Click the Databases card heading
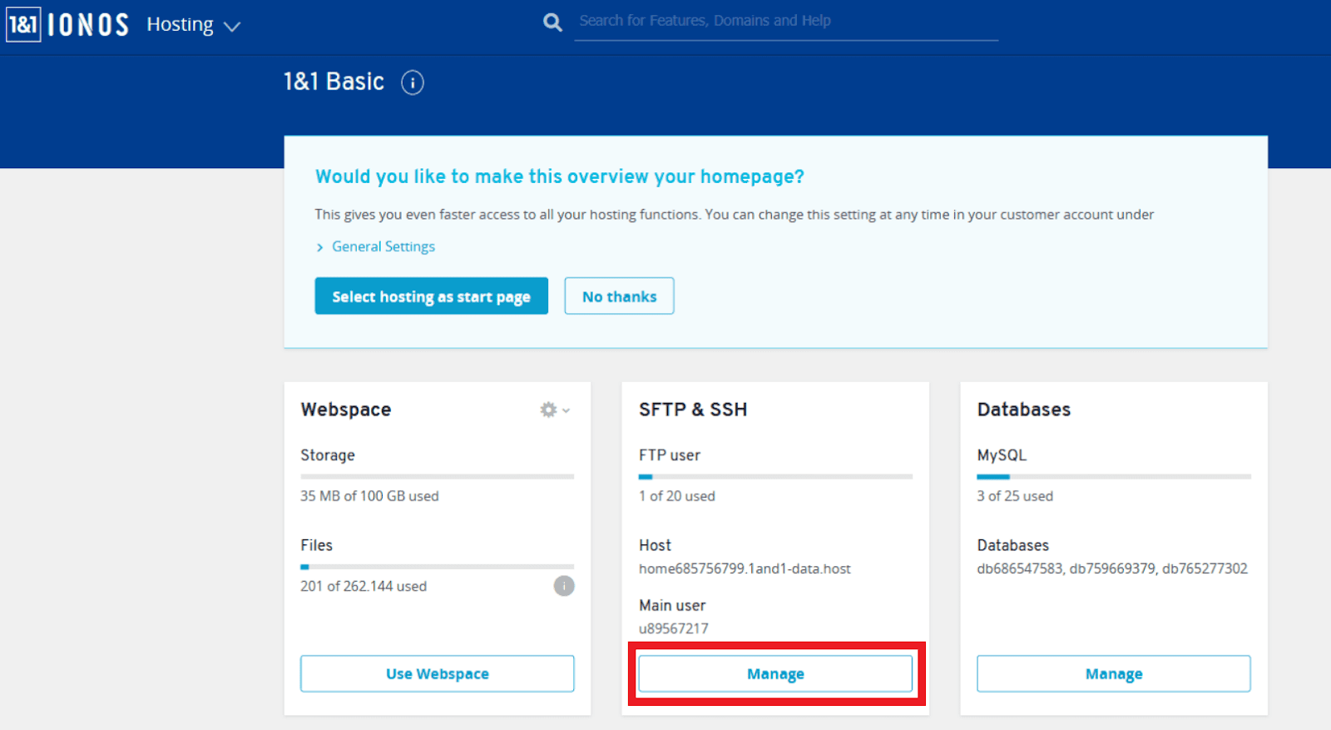1331x730 pixels. coord(1024,410)
